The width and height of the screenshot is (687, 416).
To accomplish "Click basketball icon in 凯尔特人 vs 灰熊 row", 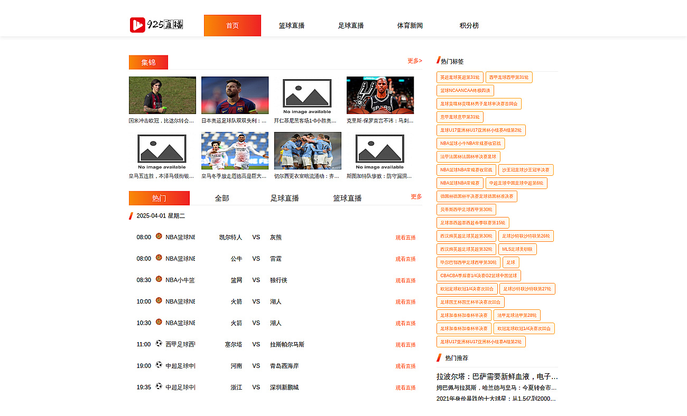I will pos(159,237).
